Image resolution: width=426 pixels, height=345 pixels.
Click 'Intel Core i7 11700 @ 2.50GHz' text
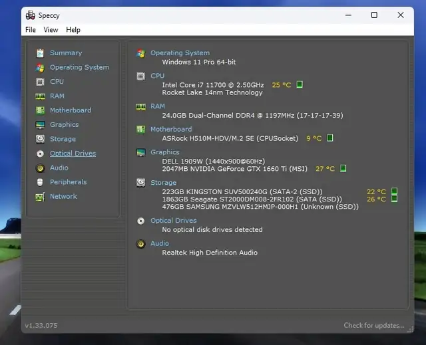tap(213, 85)
